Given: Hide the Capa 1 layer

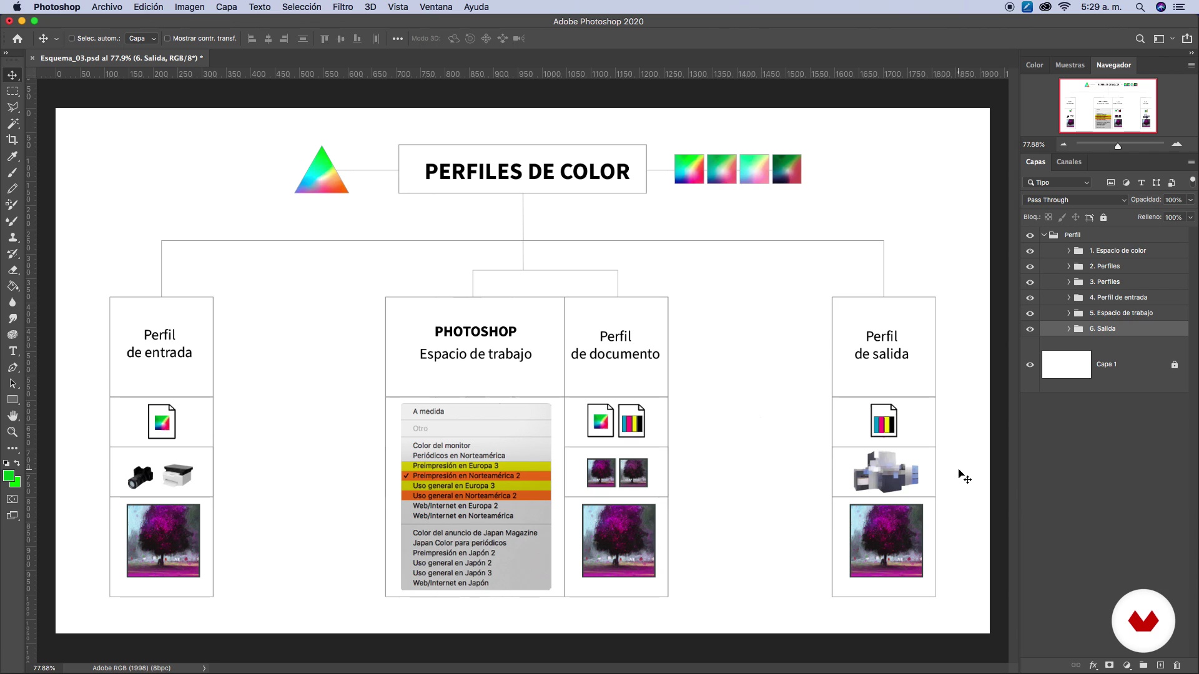Looking at the screenshot, I should pos(1030,364).
